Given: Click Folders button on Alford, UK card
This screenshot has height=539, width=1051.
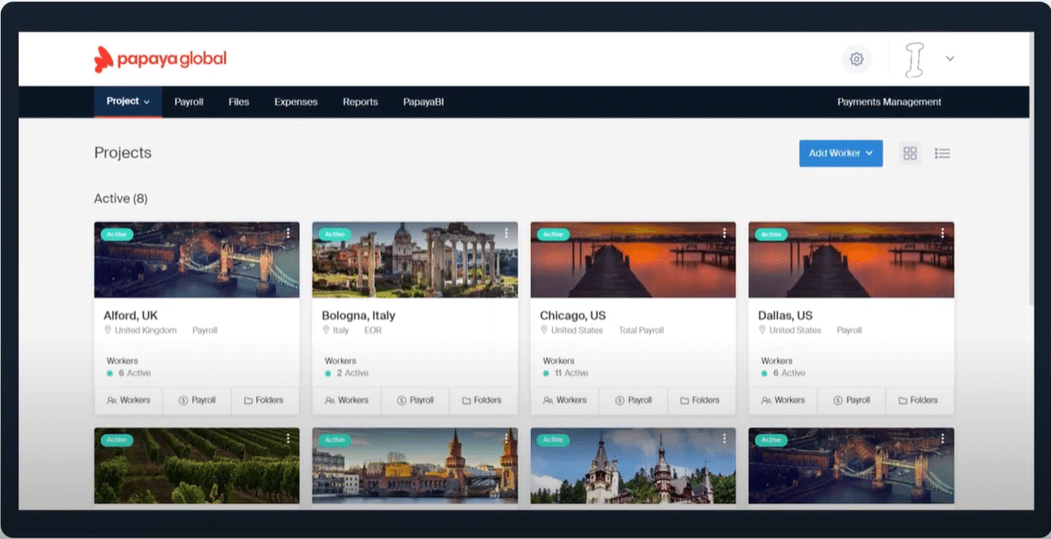Looking at the screenshot, I should pyautogui.click(x=266, y=401).
